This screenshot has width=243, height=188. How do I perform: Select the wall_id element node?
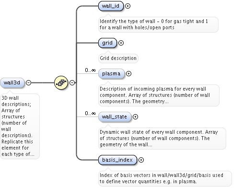tap(111, 6)
